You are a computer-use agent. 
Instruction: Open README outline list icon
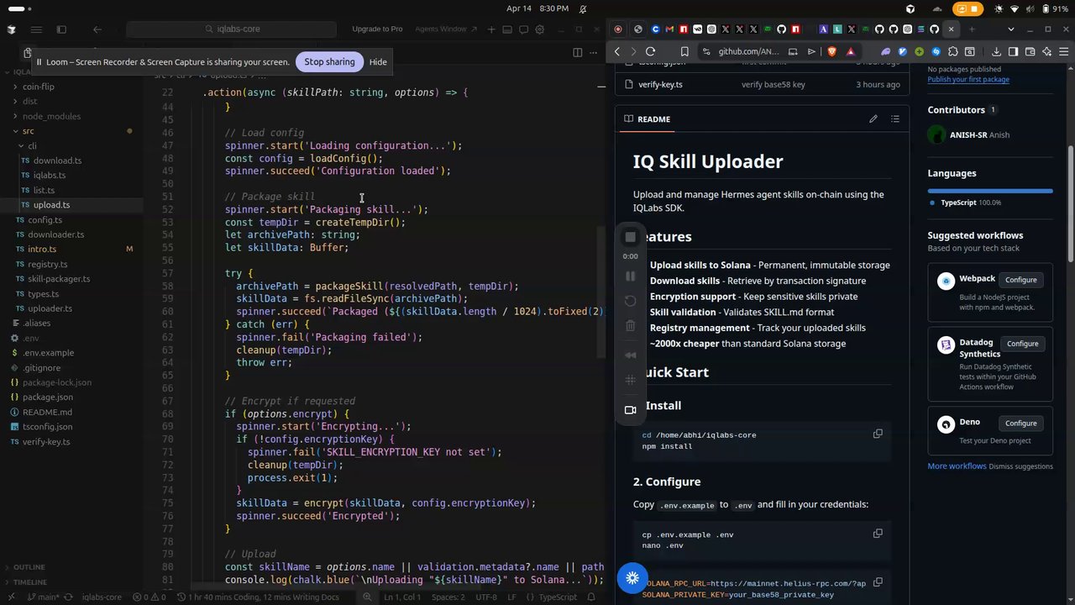coord(895,119)
